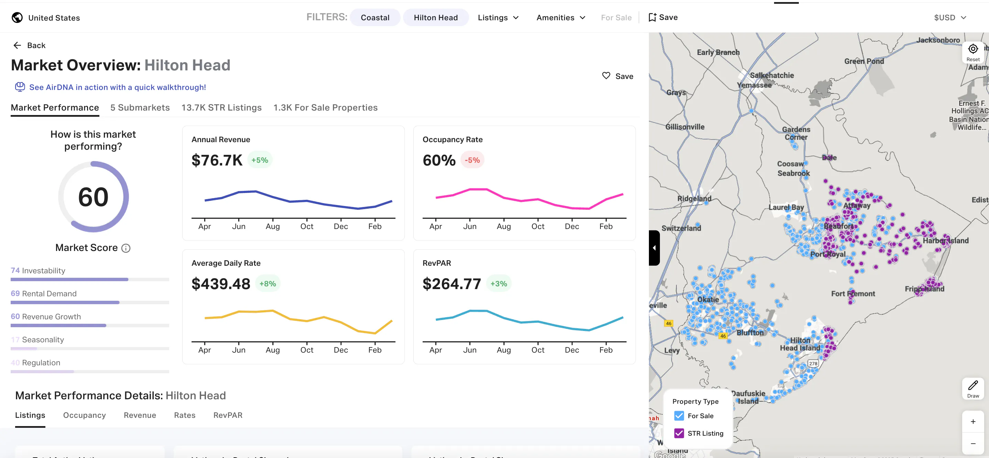Screen dimensions: 989x458
Task: Click the +5% annual revenue badge
Action: (260, 160)
